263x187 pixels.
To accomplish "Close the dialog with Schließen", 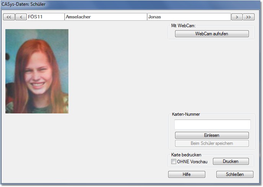I will click(x=235, y=174).
